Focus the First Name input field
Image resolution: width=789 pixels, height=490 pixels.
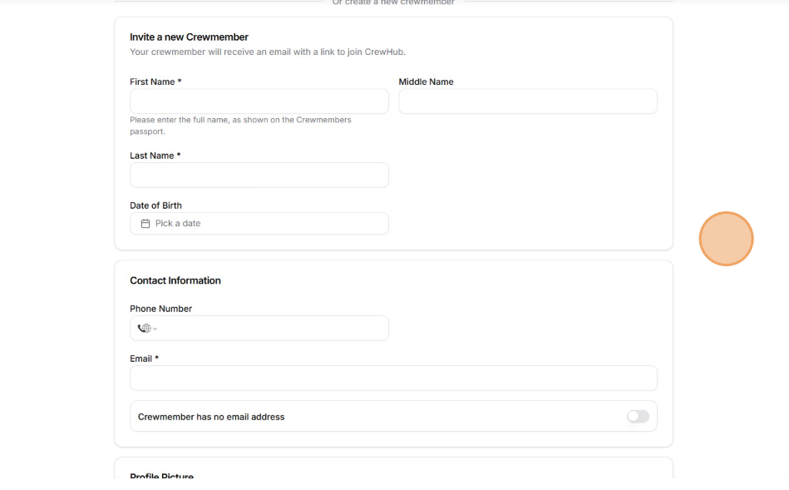tap(259, 101)
